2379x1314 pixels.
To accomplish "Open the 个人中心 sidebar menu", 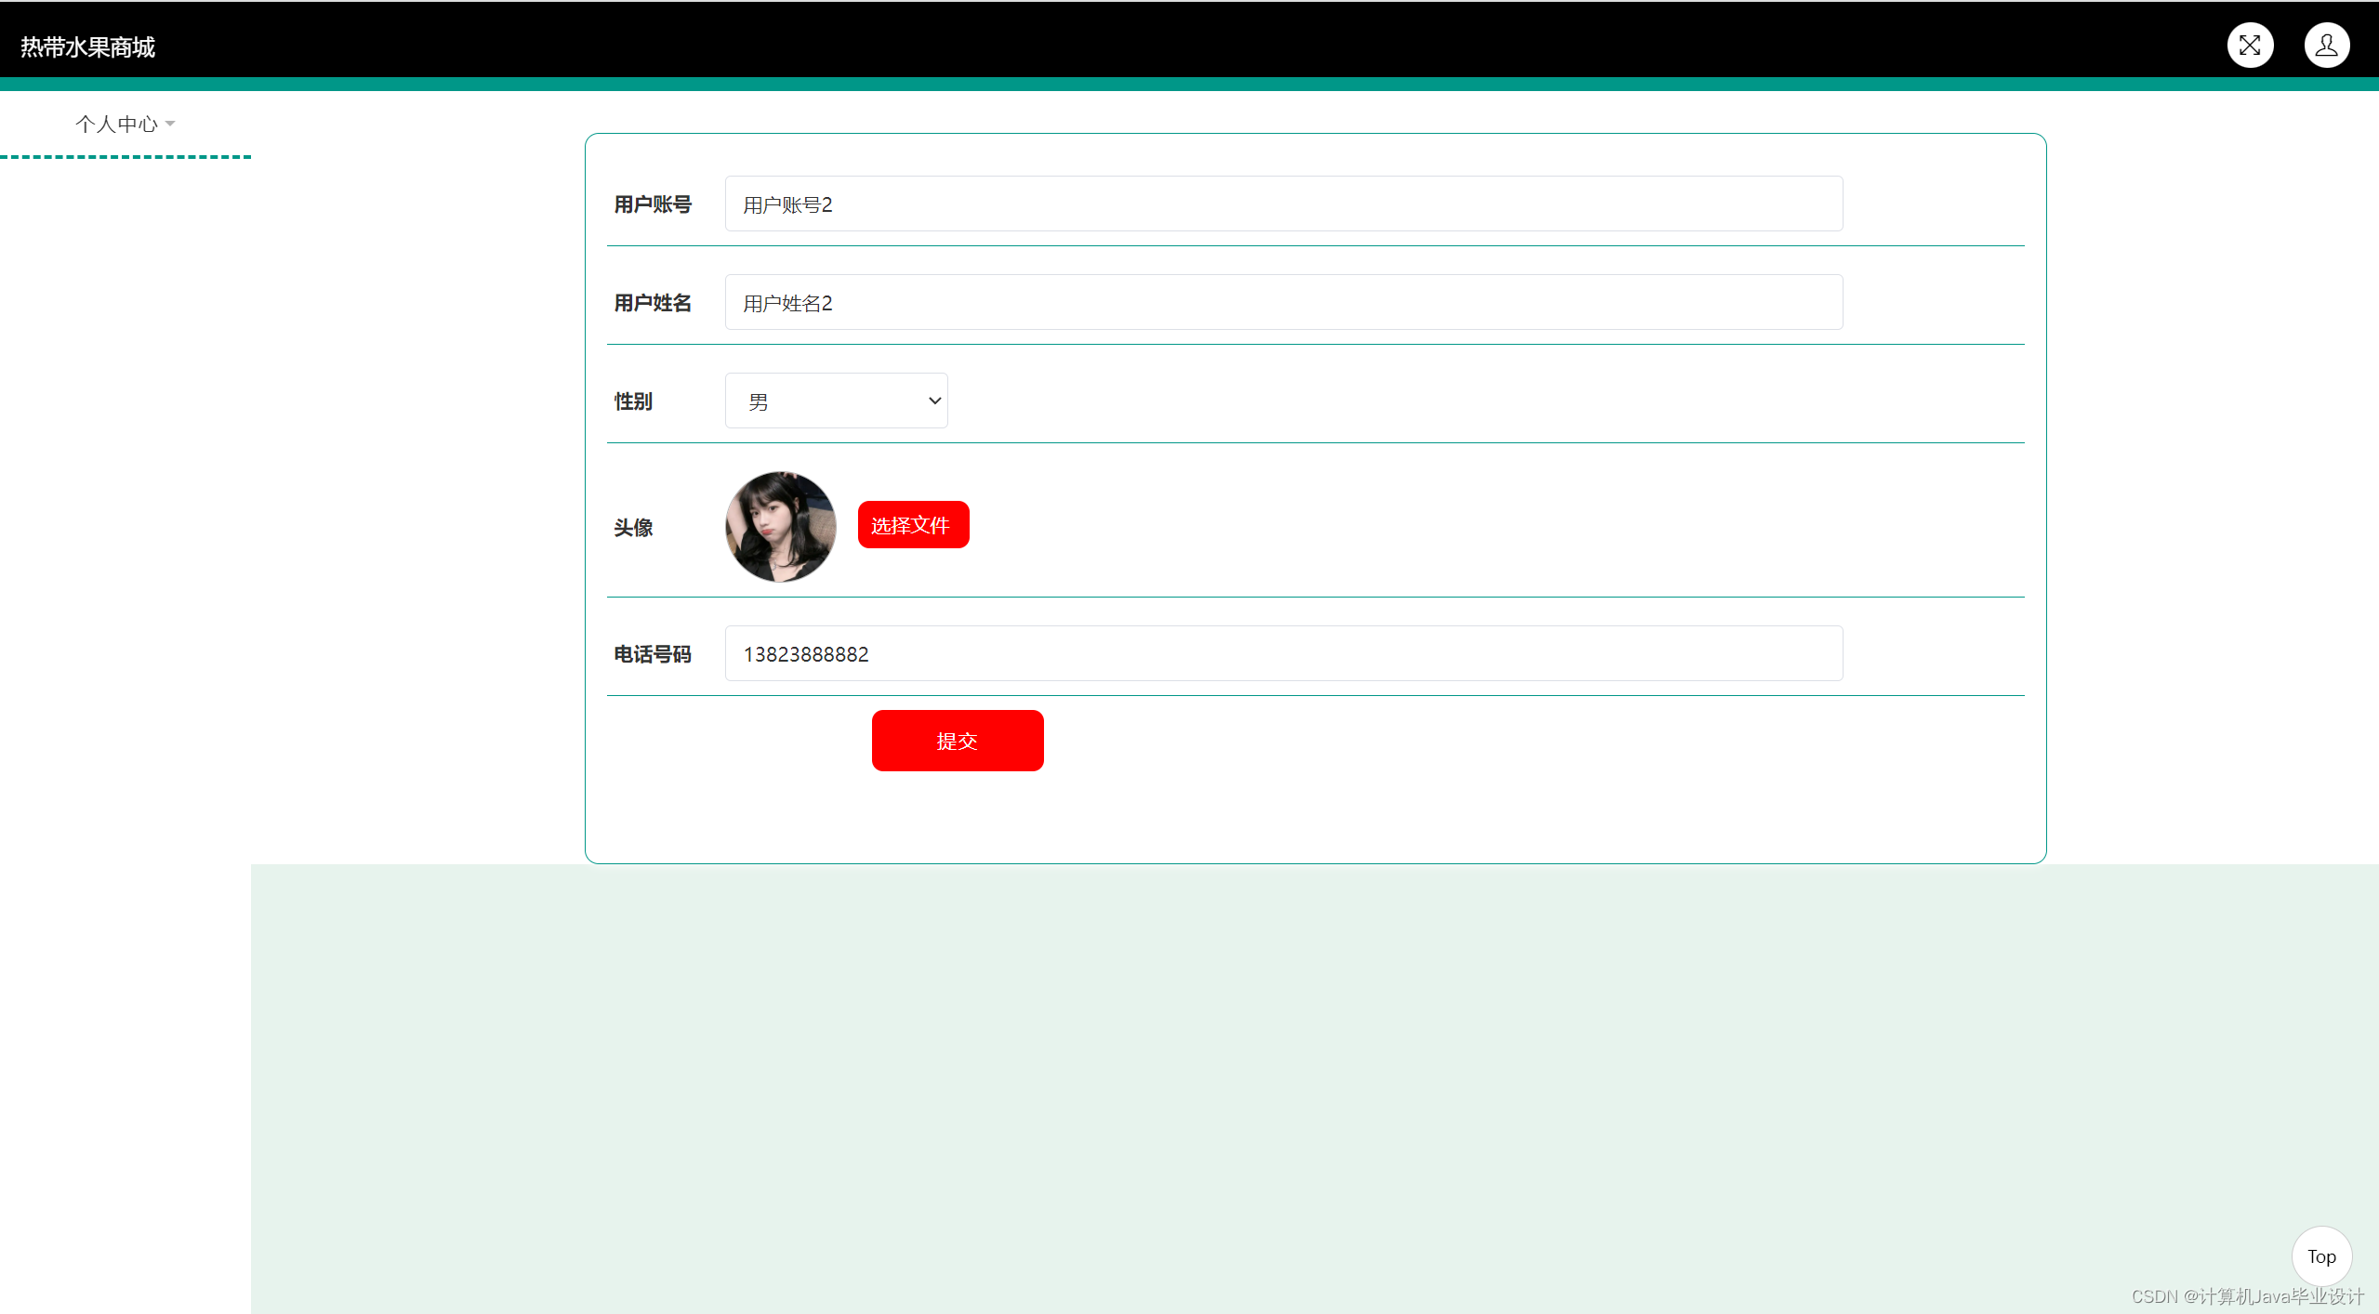I will [x=117, y=124].
